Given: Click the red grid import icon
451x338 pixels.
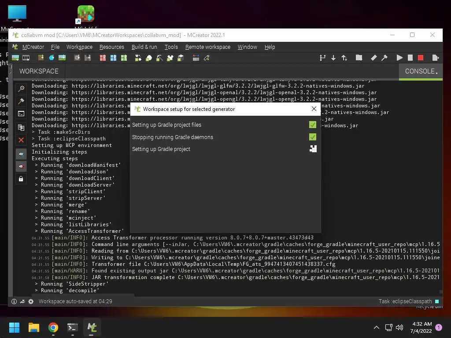Looking at the screenshot, I should point(103,58).
